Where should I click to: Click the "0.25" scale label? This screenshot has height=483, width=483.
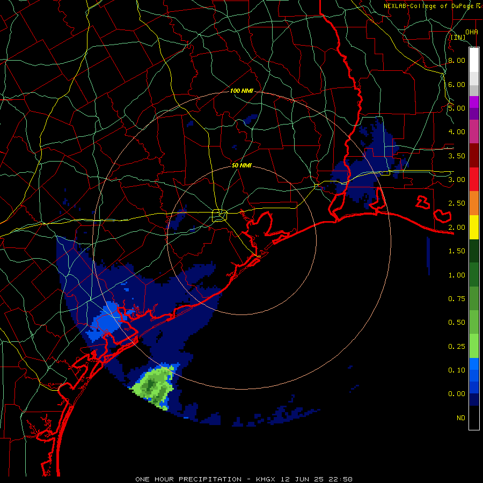(457, 347)
